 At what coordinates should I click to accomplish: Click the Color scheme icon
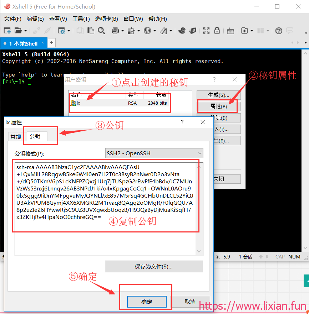point(131,31)
